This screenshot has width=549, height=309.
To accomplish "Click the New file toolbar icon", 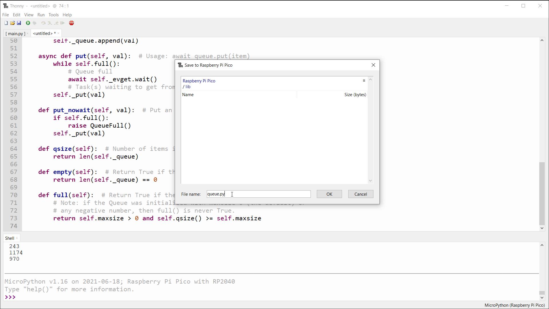I will [6, 23].
